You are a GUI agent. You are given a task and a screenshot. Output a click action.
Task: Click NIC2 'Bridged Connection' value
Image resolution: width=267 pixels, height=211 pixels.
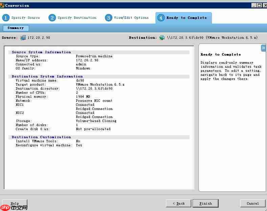click(x=94, y=117)
